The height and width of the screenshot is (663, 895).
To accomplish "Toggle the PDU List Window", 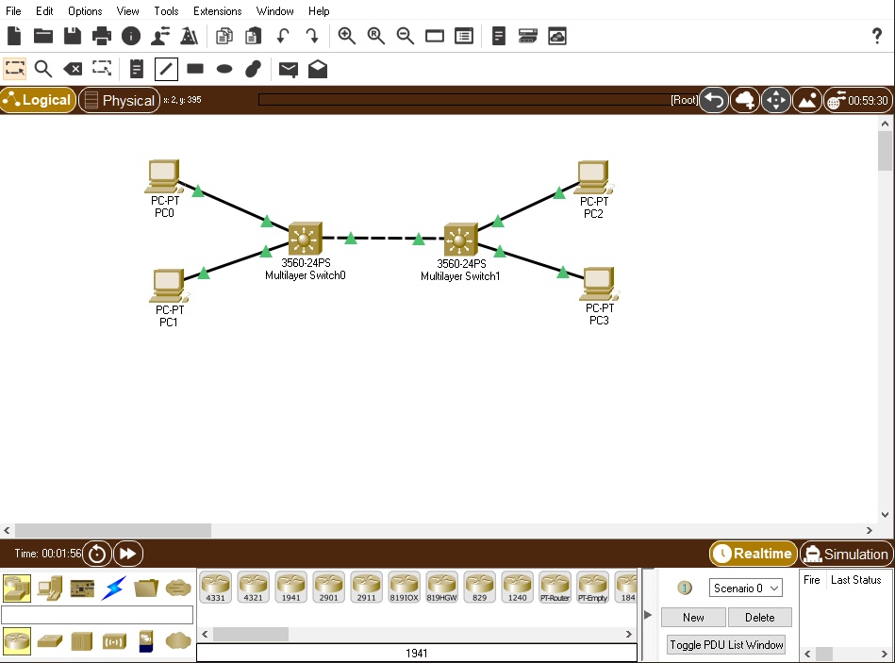I will pyautogui.click(x=725, y=644).
